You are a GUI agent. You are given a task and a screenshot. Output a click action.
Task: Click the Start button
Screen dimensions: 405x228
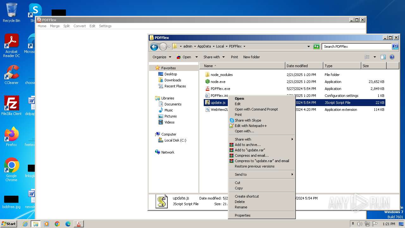coord(9,224)
